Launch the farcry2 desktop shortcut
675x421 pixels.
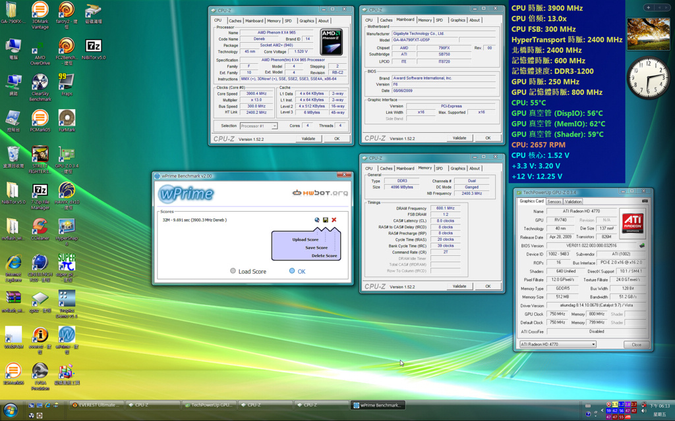coord(67,16)
